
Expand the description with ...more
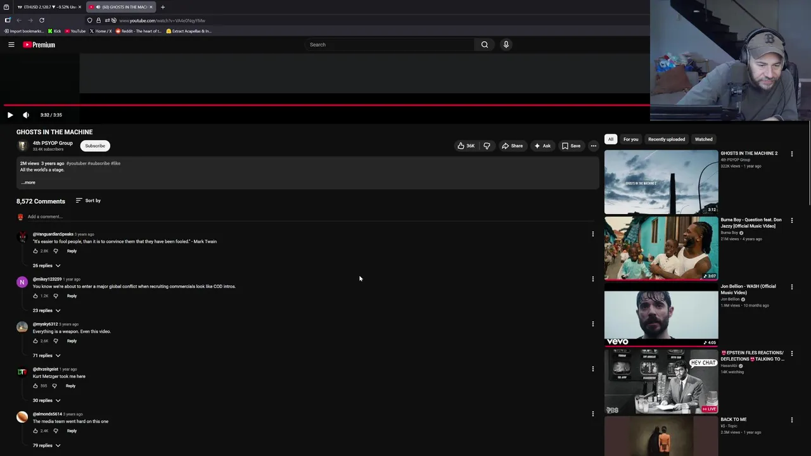(28, 182)
